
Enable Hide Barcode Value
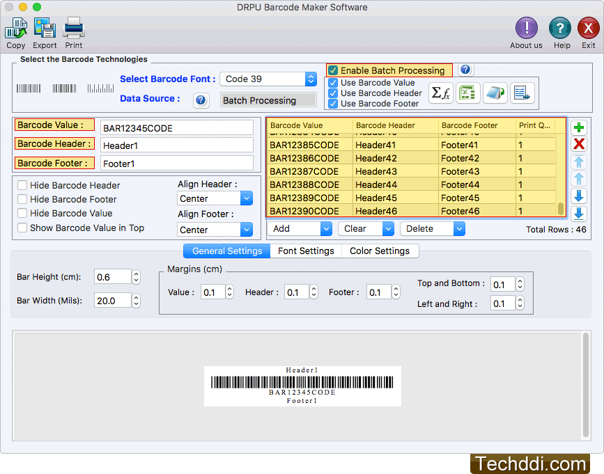[x=22, y=213]
